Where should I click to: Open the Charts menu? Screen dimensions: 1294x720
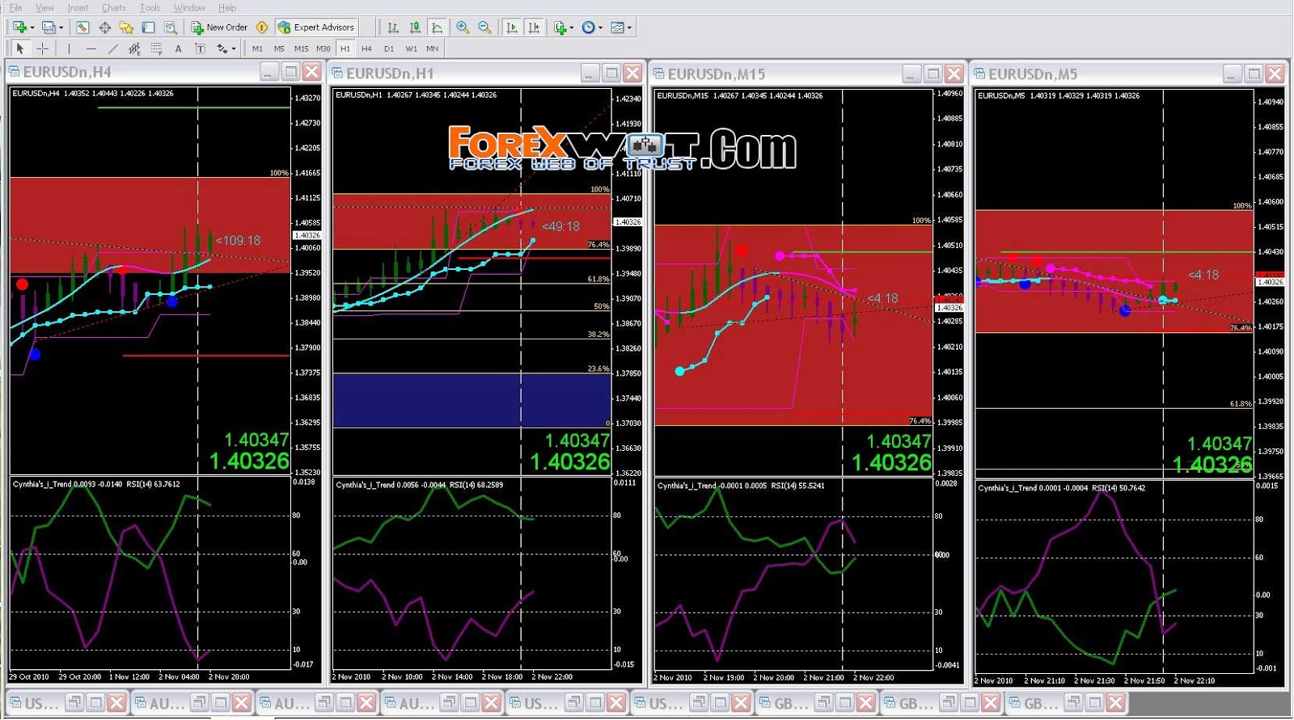tap(113, 8)
